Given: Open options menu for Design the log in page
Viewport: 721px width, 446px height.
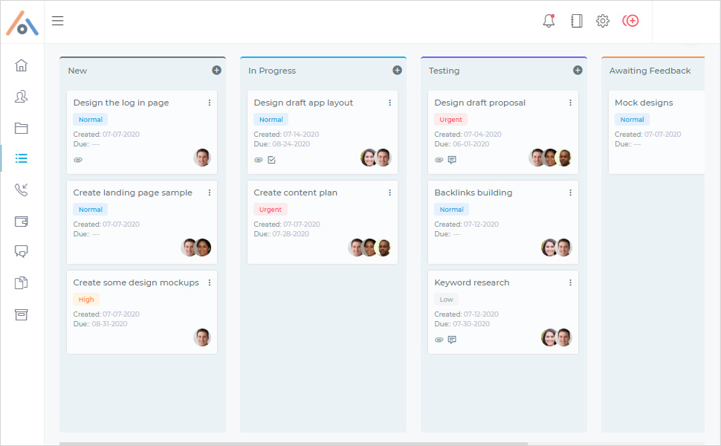Looking at the screenshot, I should click(210, 103).
